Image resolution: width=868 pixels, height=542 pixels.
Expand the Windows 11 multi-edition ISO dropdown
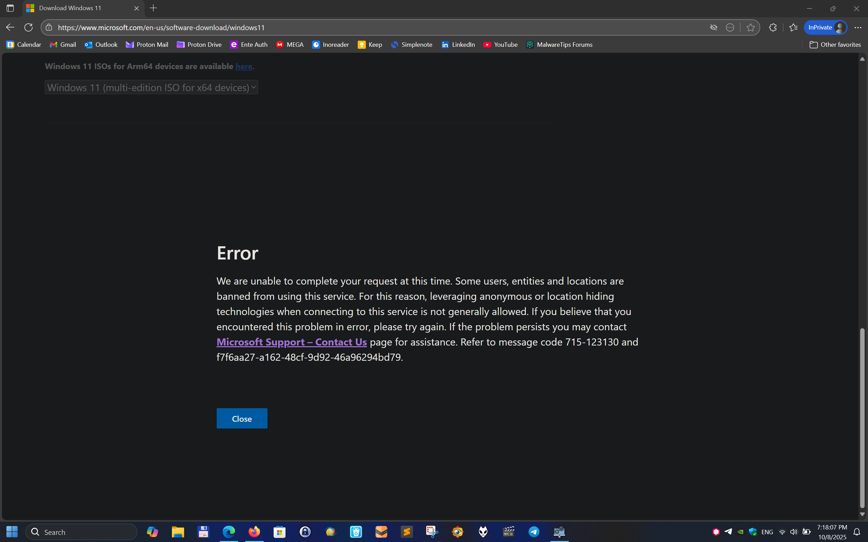pos(151,87)
